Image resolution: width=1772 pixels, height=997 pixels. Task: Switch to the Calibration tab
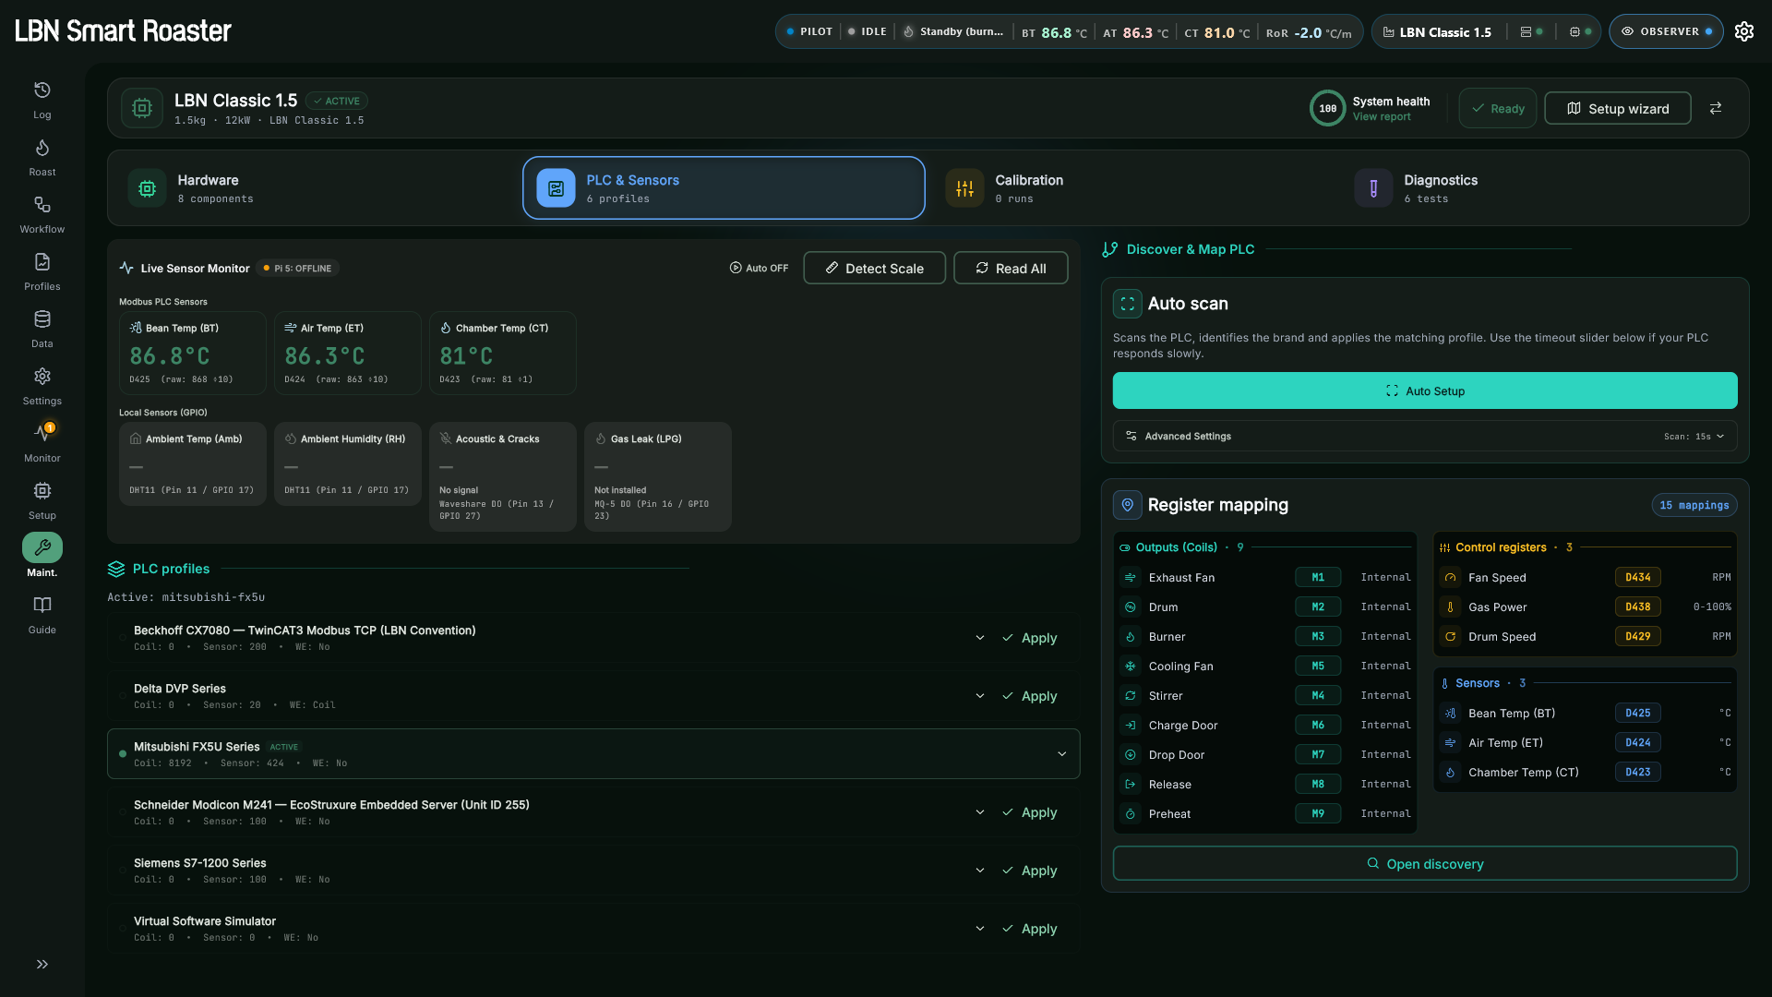[x=1133, y=188]
